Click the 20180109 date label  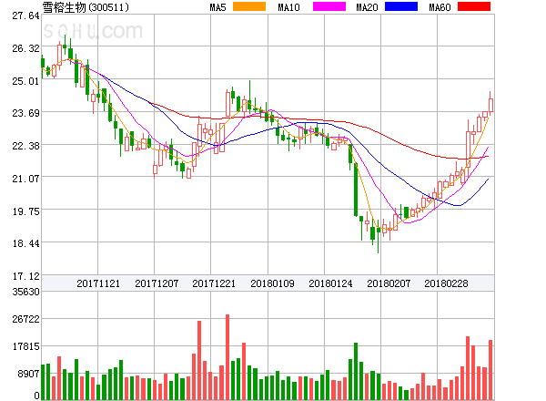click(272, 283)
